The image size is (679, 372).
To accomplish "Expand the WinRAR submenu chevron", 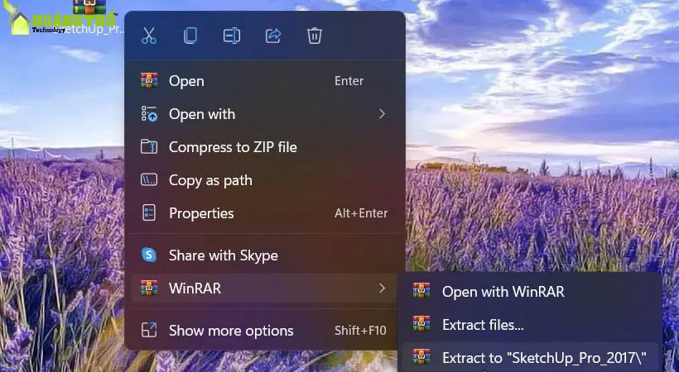I will (382, 289).
